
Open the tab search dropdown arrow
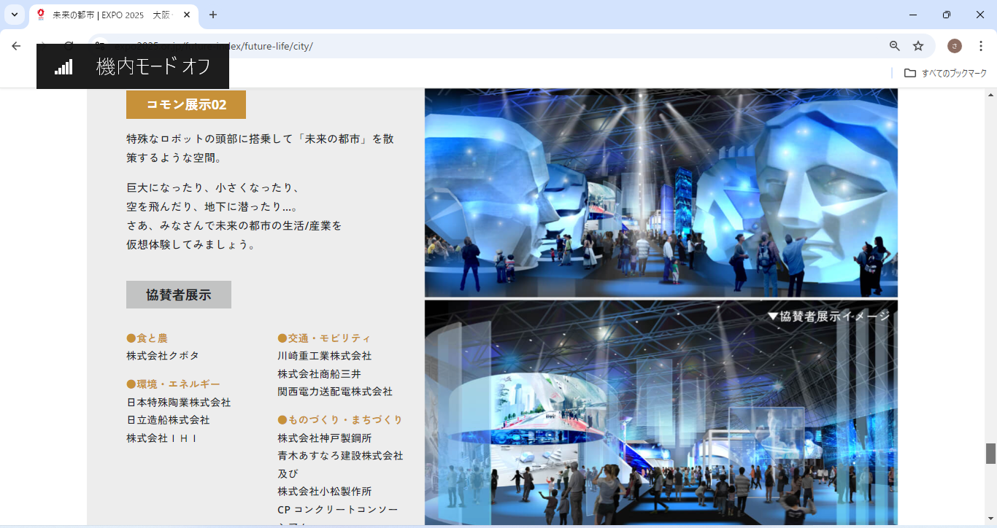pyautogui.click(x=15, y=15)
